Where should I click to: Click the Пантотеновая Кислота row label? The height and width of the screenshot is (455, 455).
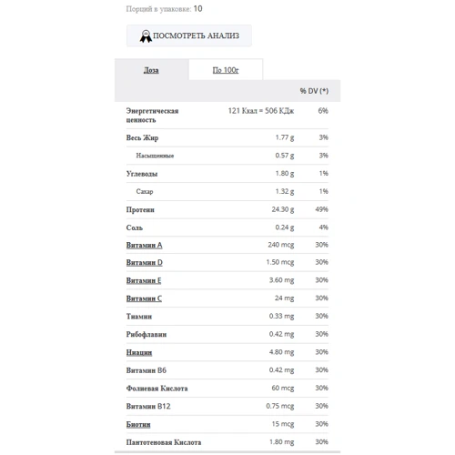click(x=164, y=442)
